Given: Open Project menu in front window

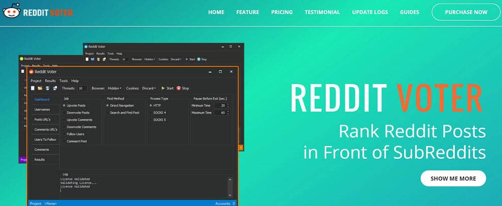Looking at the screenshot, I should (x=36, y=81).
